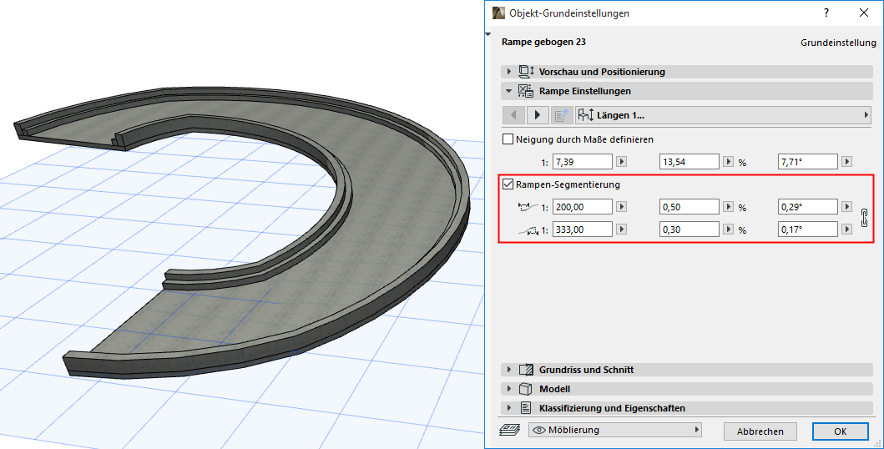Open arrow next to 7,39 field
Screen dimensions: 884x449
[621, 162]
